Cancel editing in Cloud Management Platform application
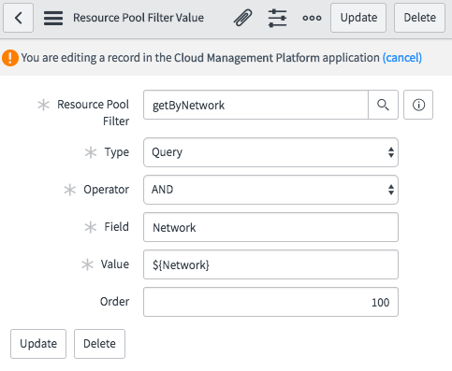Image resolution: width=452 pixels, height=371 pixels. pyautogui.click(x=402, y=58)
